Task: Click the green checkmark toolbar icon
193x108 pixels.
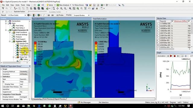Action: (39, 5)
